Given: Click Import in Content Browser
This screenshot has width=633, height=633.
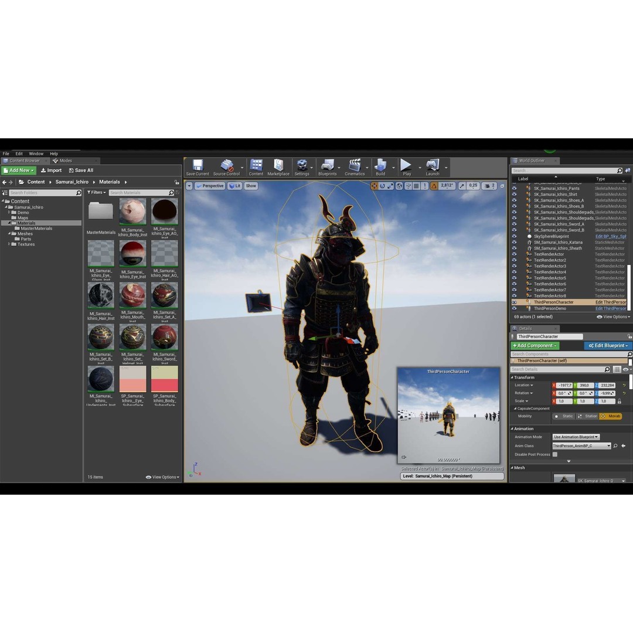Looking at the screenshot, I should coord(51,171).
